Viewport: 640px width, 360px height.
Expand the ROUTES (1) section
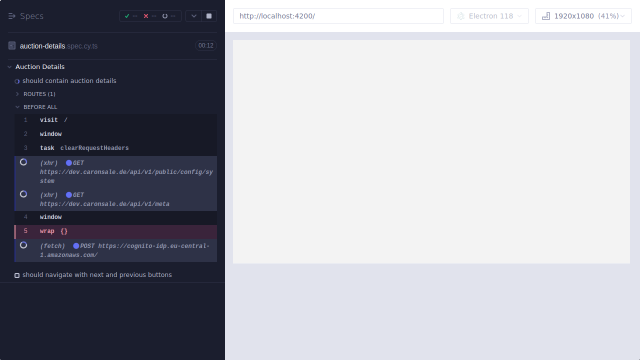click(16, 94)
